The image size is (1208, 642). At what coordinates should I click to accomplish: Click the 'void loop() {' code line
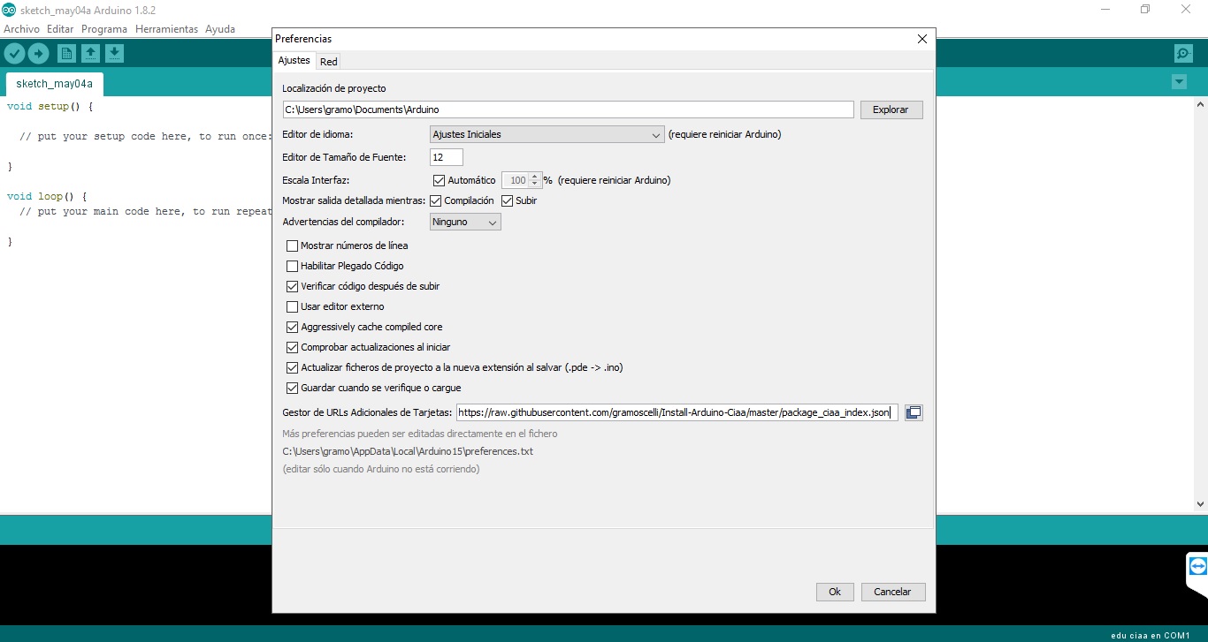coord(47,196)
